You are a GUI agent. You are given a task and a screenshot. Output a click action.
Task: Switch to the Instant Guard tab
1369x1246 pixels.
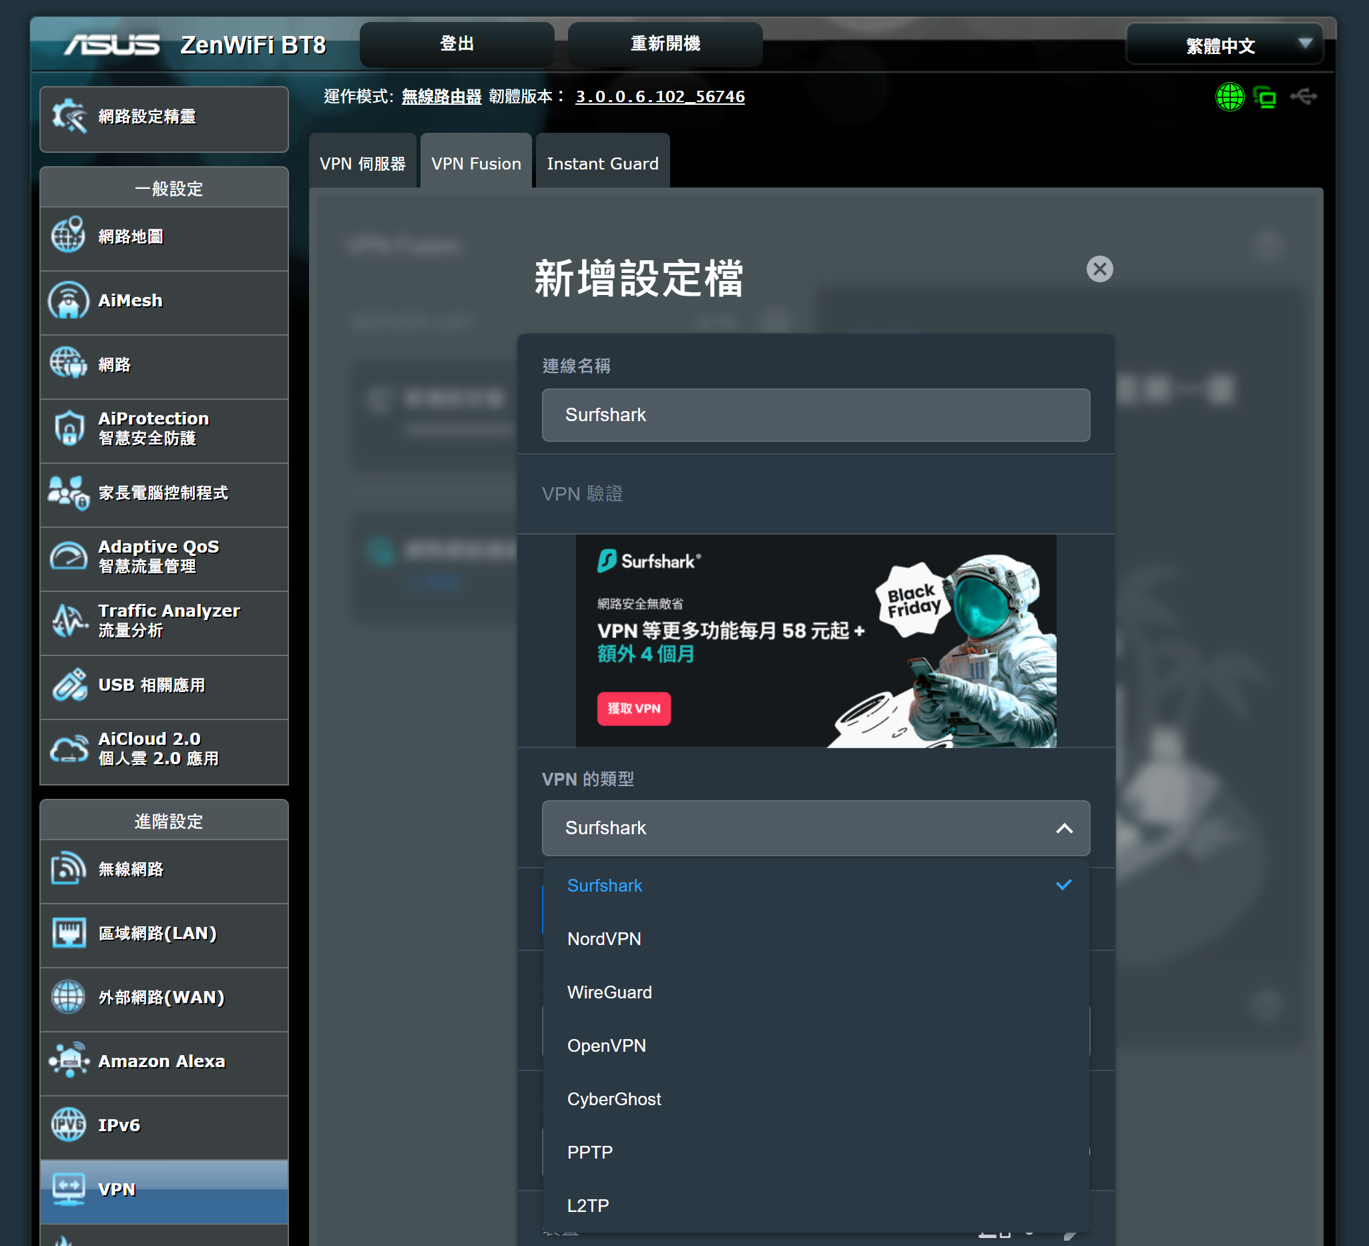click(602, 164)
